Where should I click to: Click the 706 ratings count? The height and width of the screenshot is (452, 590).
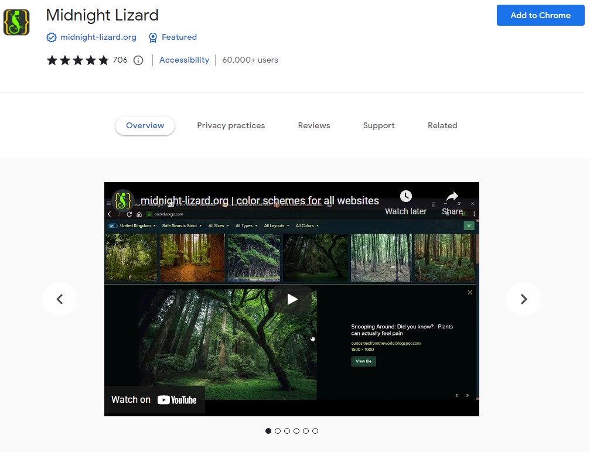(120, 60)
